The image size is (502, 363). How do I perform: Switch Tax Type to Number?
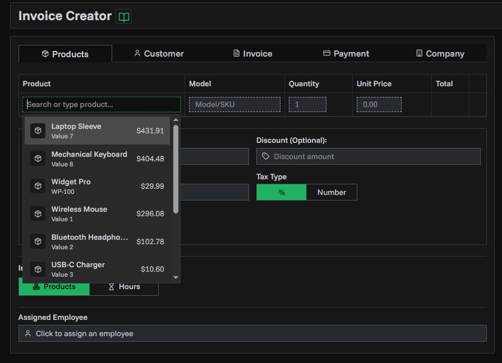332,192
